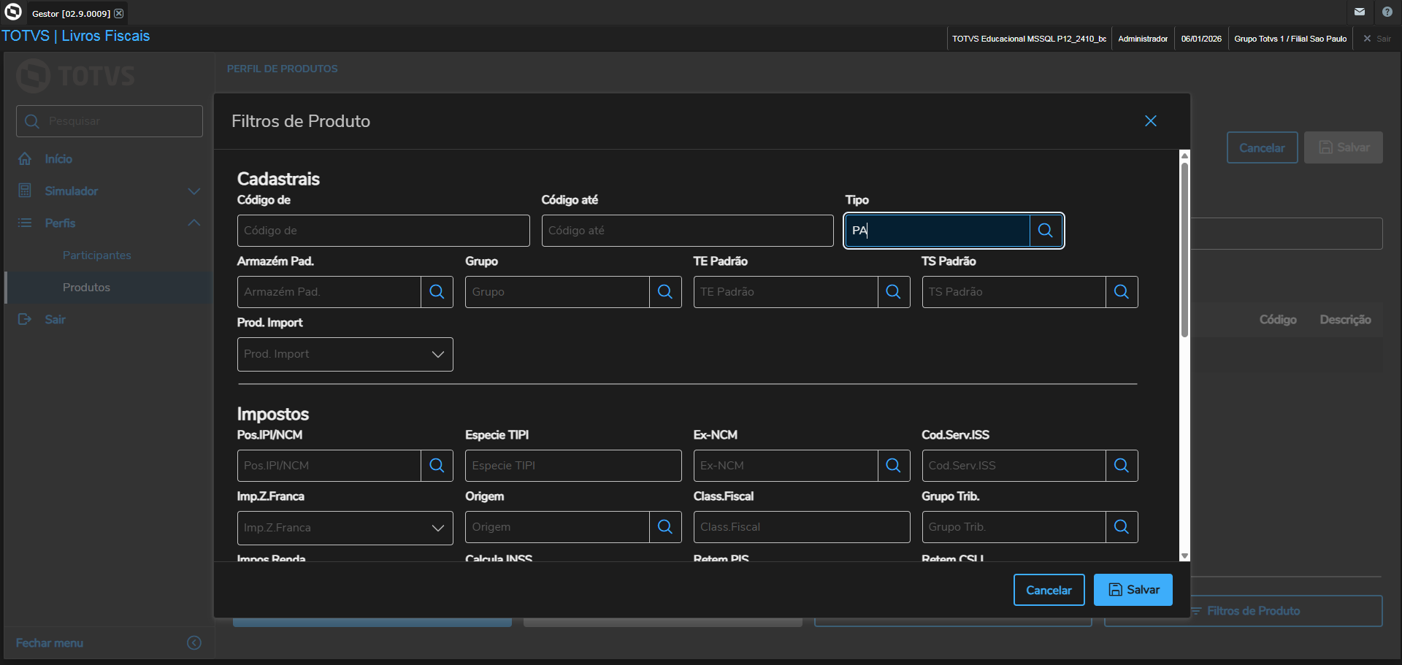The width and height of the screenshot is (1402, 665).
Task: Open Cod.Serv.ISS search lookup icon
Action: (1122, 466)
